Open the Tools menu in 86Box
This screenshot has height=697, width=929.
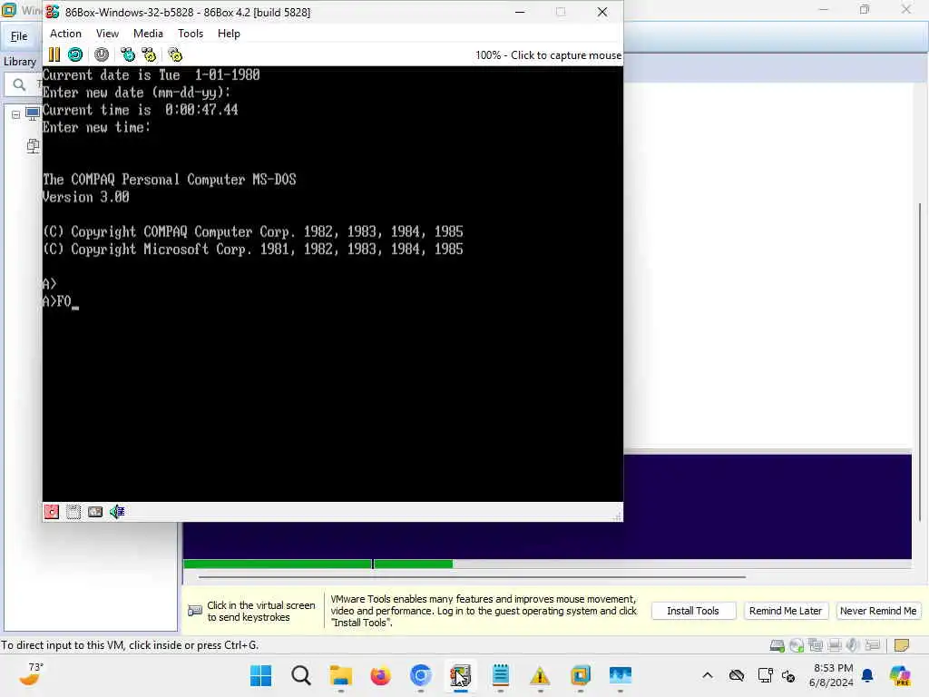(191, 34)
